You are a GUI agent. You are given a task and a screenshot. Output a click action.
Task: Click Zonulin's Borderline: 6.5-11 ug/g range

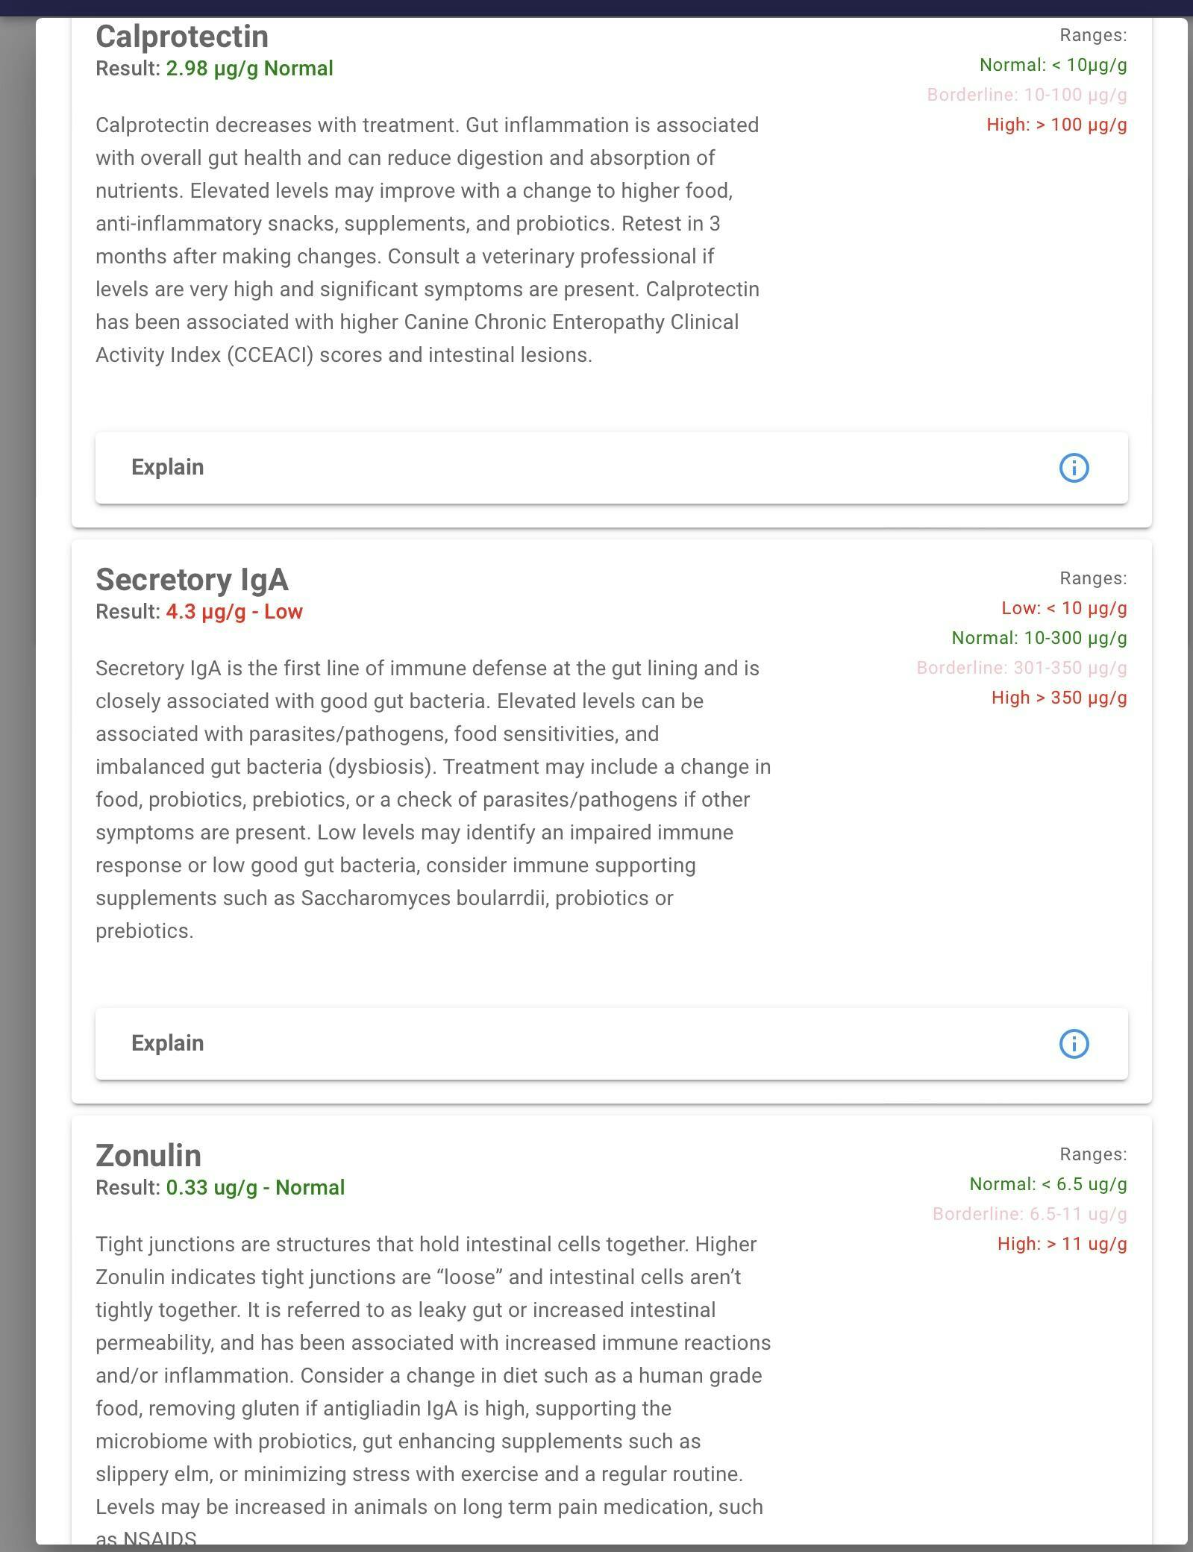tap(1030, 1214)
